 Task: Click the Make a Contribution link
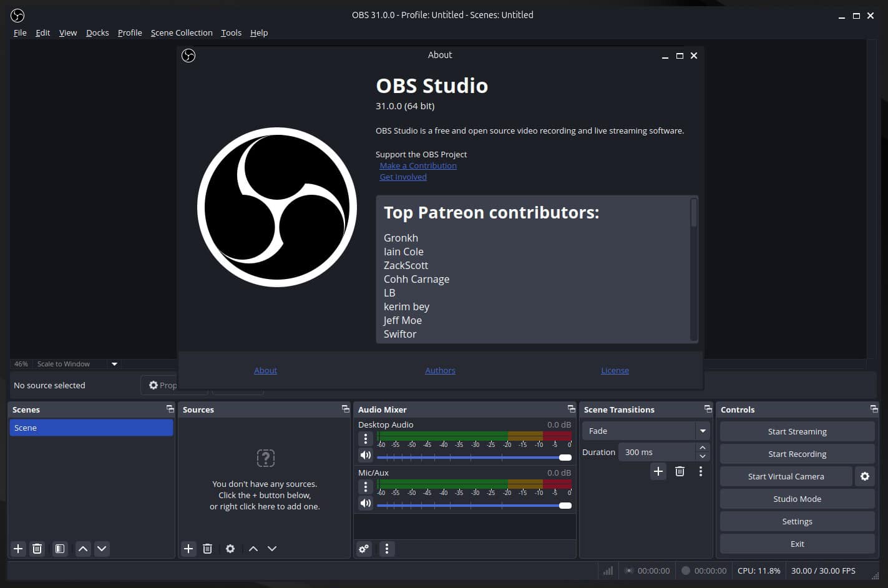[x=417, y=165]
